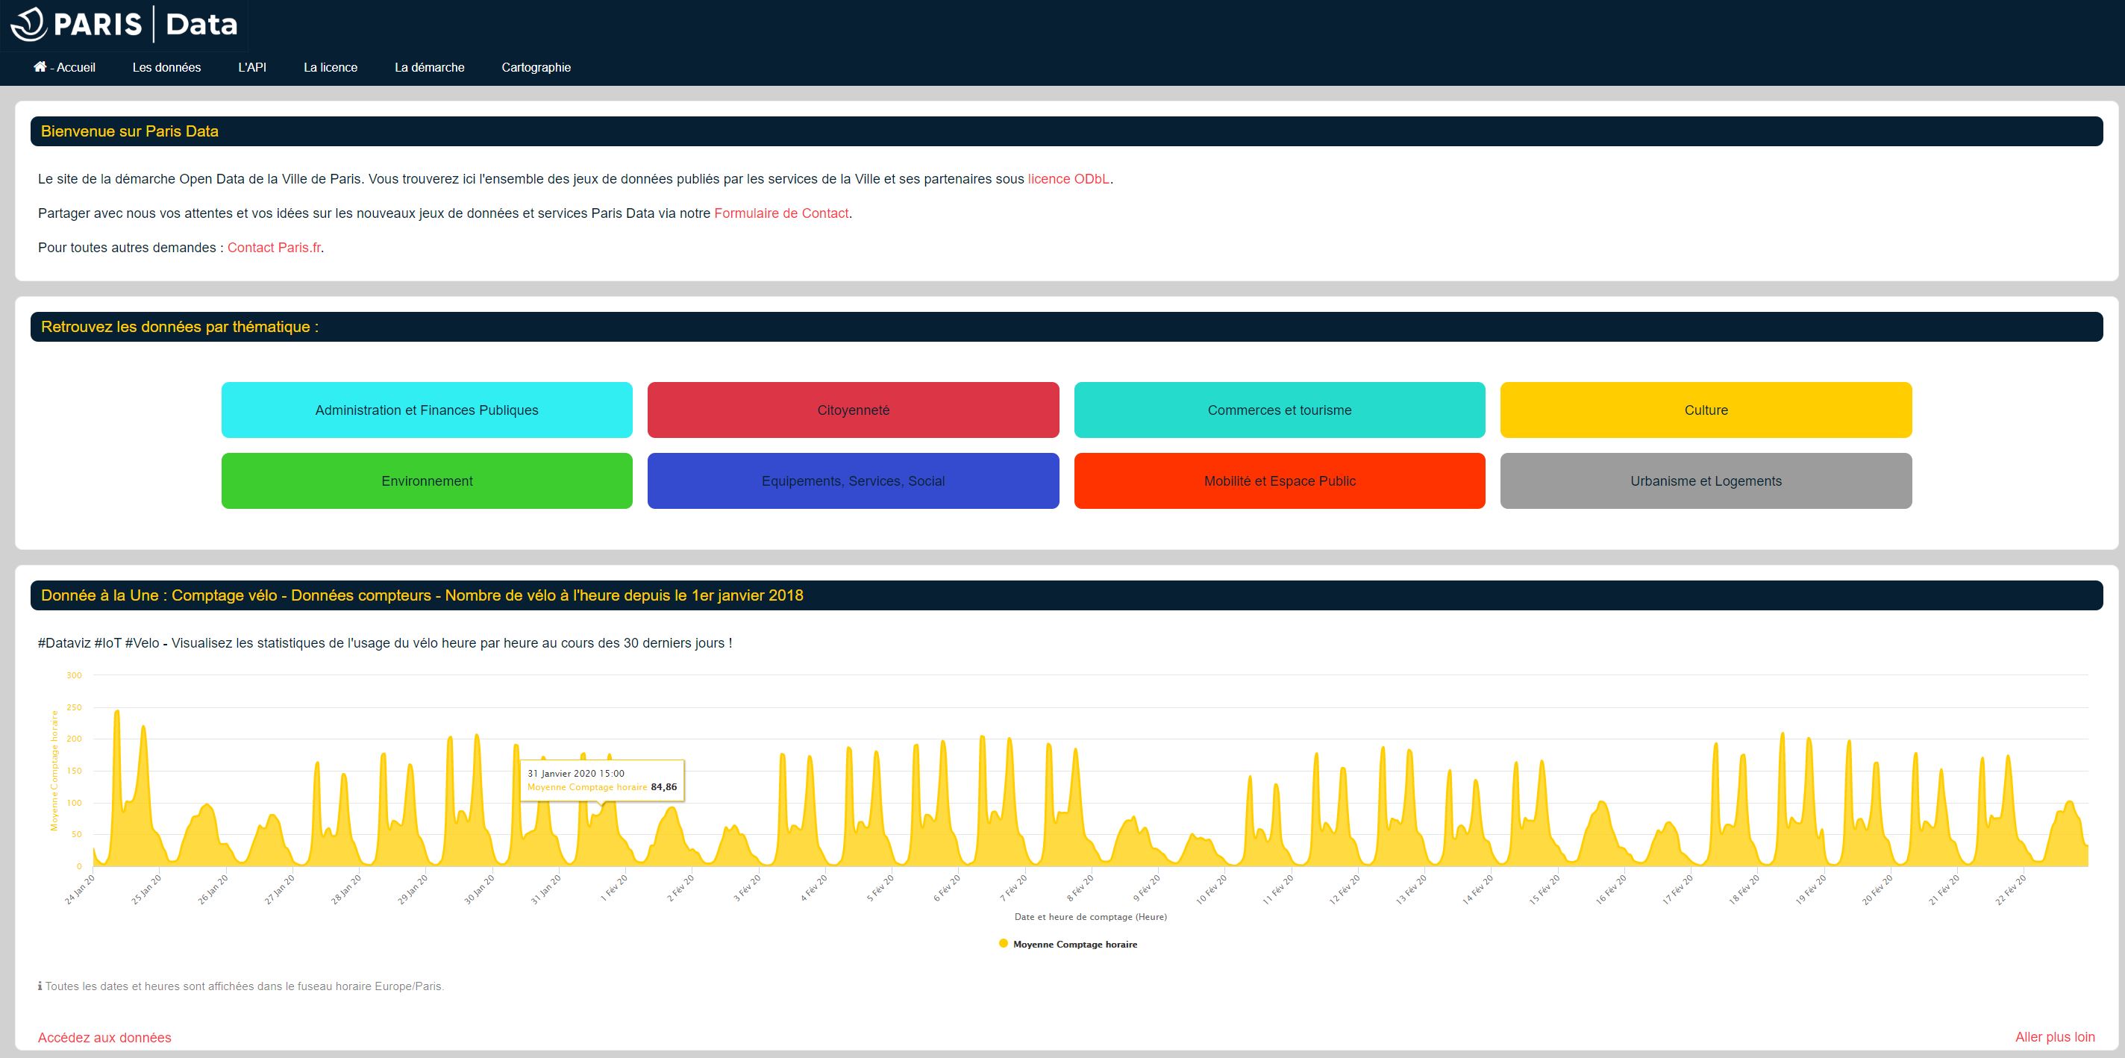Viewport: 2125px width, 1058px height.
Task: Click the 10 Fév 20 axis label
Action: click(x=1211, y=890)
